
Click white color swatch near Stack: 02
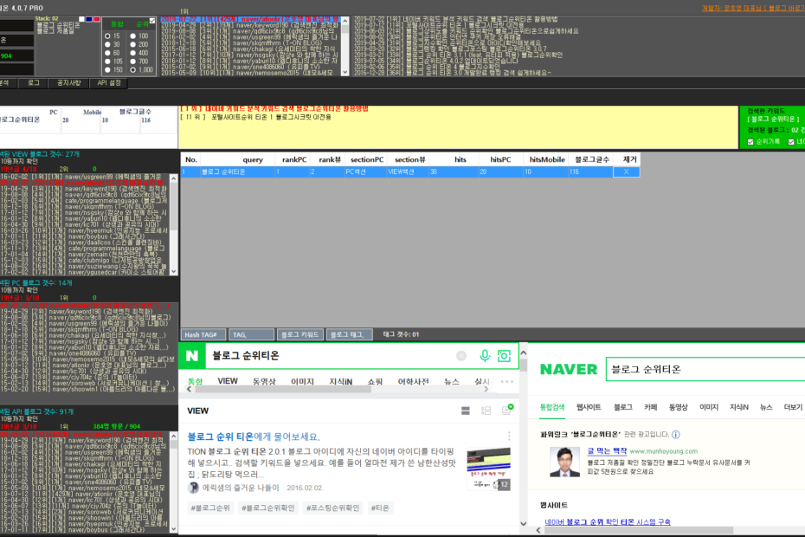(81, 20)
